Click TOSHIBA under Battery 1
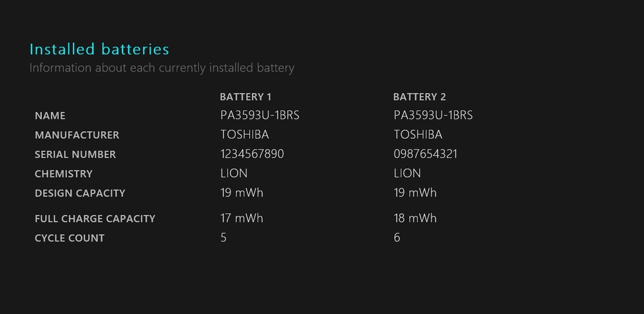The height and width of the screenshot is (314, 644). coord(245,135)
